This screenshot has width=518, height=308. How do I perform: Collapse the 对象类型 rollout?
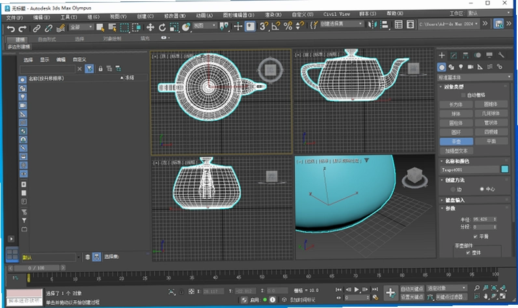[x=454, y=86]
